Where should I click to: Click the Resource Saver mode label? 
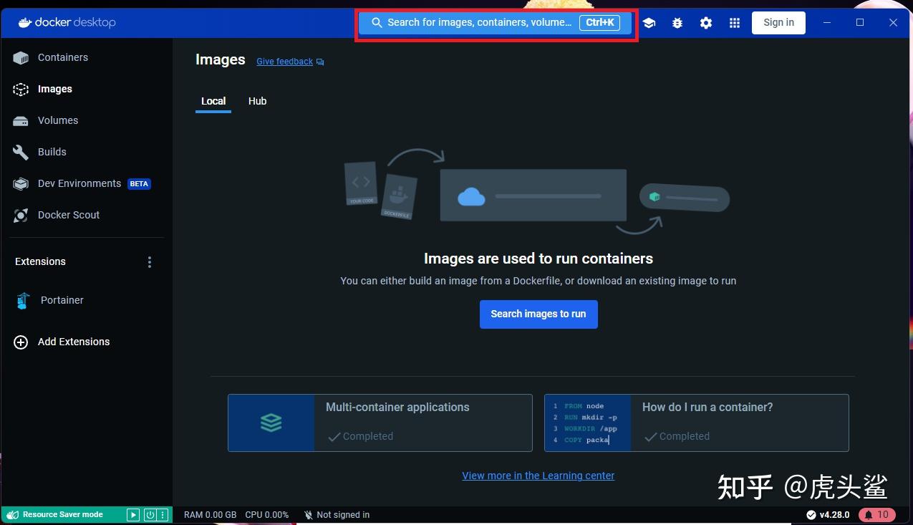pyautogui.click(x=63, y=514)
